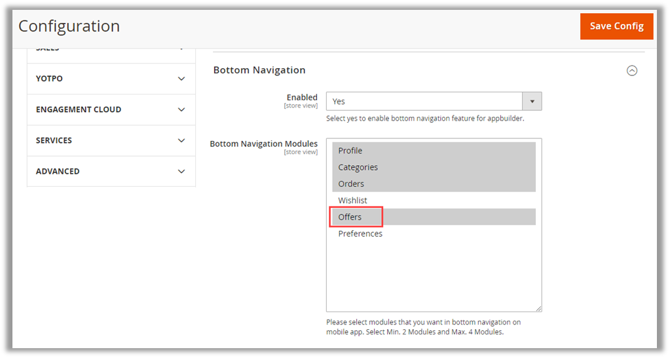Screen dimensions: 670x358
Task: Grab the modules list box resize handle
Action: (538, 308)
